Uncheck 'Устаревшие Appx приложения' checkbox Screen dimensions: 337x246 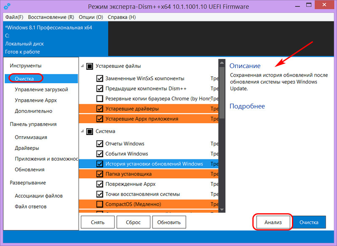click(99, 119)
